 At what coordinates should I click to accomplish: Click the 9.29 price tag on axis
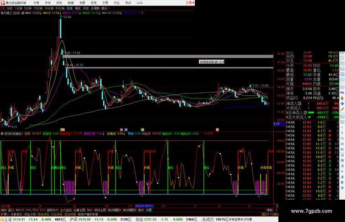pos(279,124)
